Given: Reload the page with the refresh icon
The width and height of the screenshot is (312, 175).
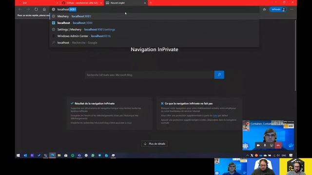Looking at the screenshot, I should point(36,9).
